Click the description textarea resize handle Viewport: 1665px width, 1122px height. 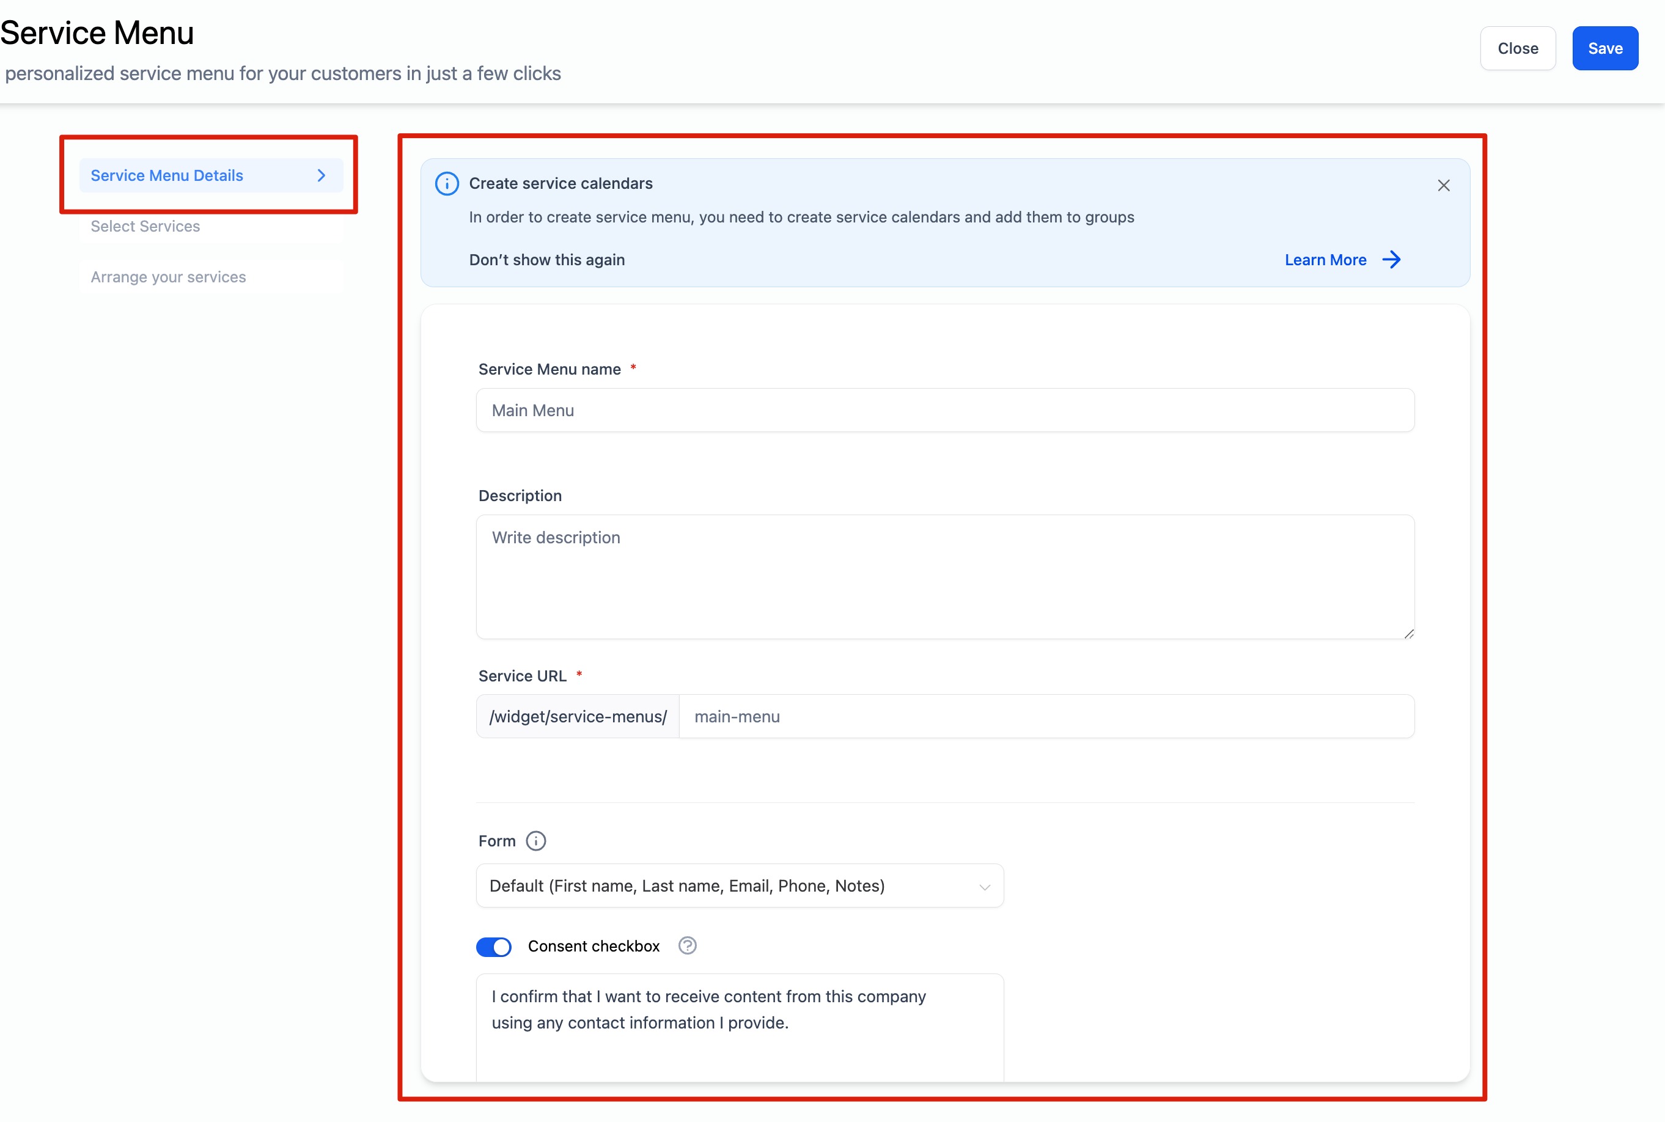tap(1408, 633)
